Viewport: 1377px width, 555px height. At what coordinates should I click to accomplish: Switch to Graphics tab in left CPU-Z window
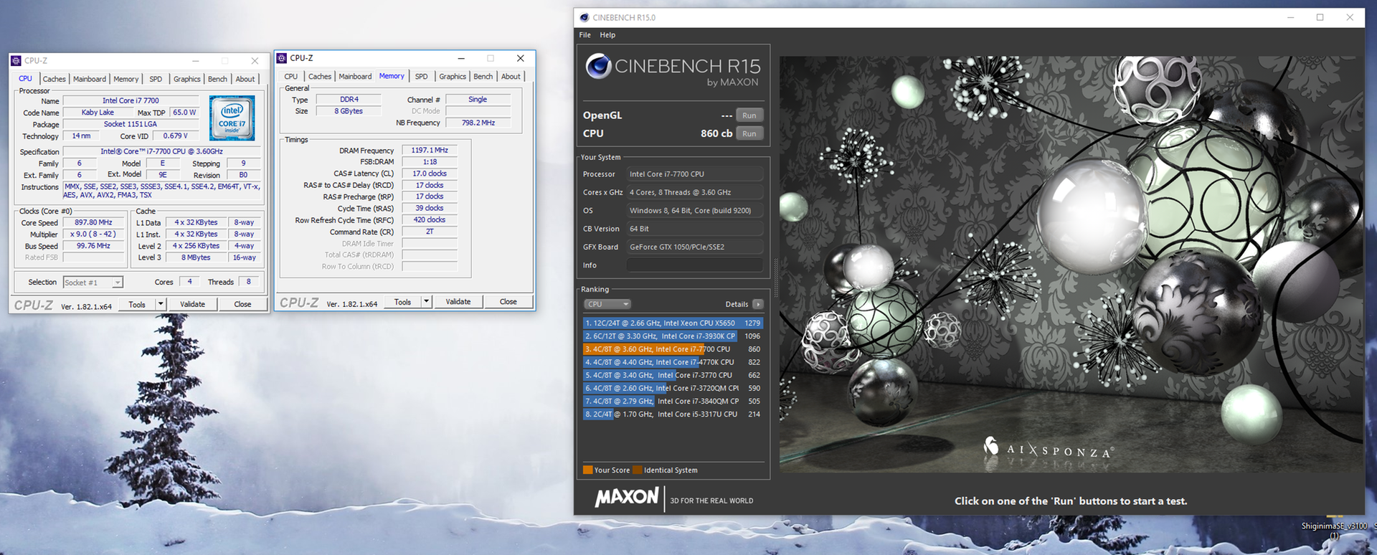187,79
